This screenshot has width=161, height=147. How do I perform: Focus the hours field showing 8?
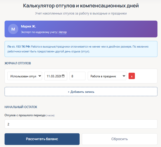pyautogui.click(x=77, y=76)
